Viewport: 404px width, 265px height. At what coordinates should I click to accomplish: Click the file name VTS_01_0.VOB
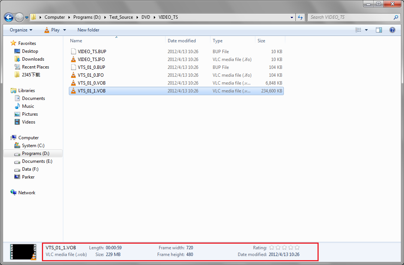(92, 83)
